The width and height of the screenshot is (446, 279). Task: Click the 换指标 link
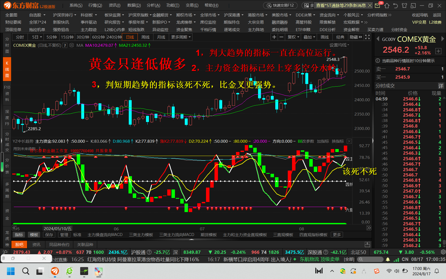[x=338, y=141]
